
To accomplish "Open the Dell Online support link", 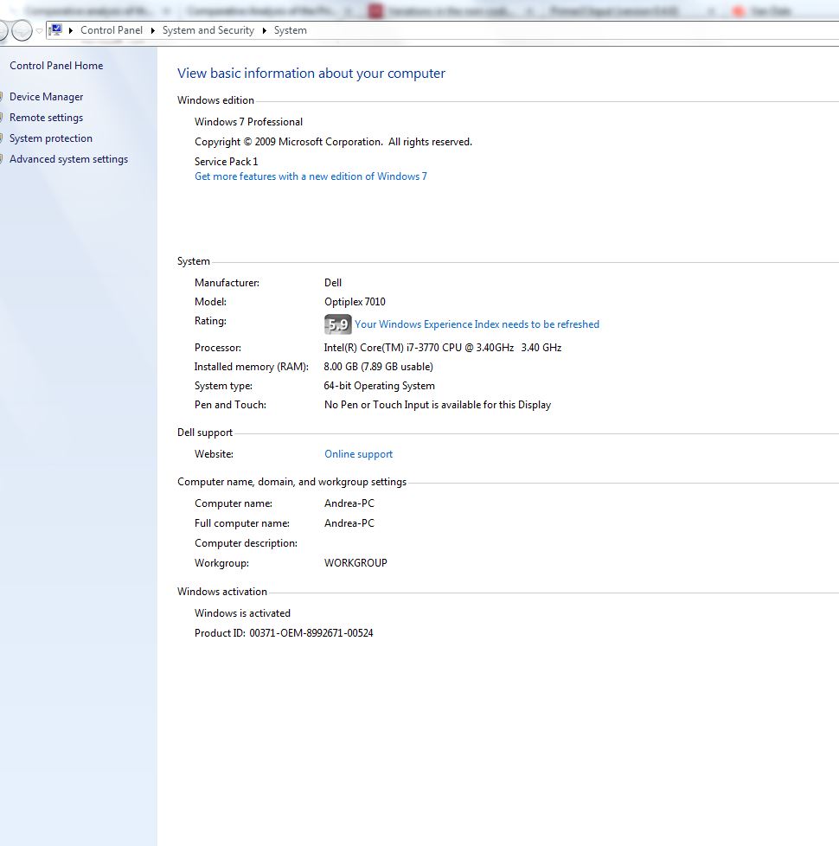I will [358, 454].
